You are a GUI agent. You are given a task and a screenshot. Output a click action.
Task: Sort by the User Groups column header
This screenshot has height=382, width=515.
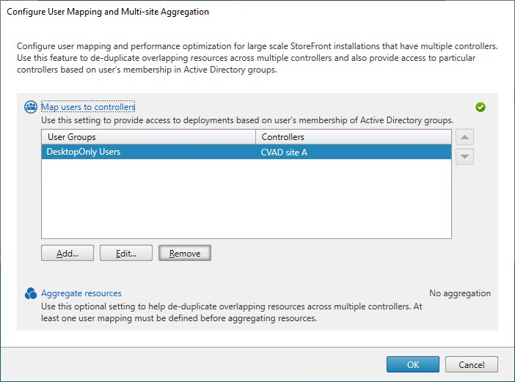(x=148, y=137)
